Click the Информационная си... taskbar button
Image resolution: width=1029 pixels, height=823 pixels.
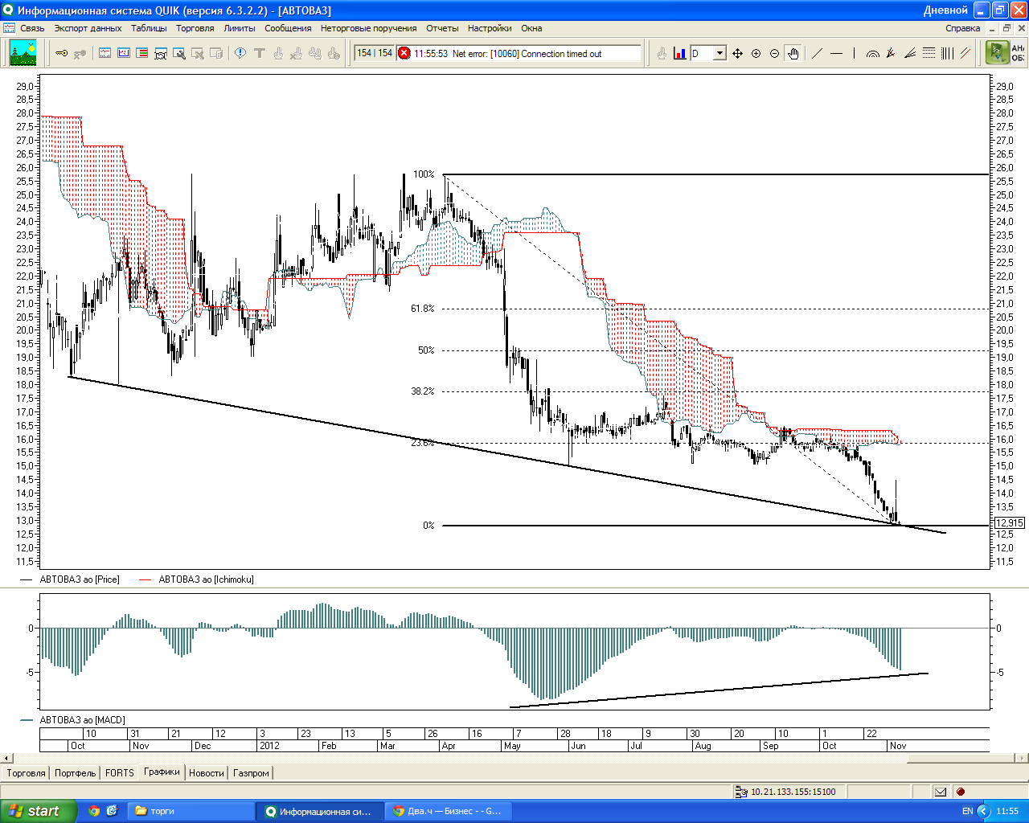pyautogui.click(x=319, y=811)
